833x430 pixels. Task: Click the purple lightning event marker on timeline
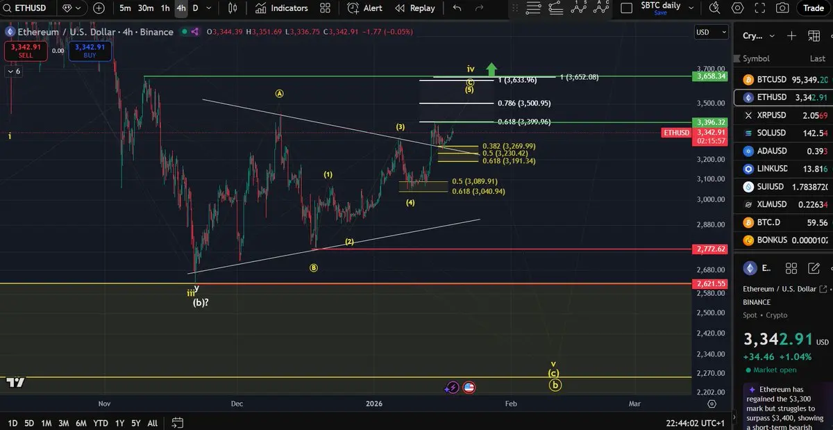tap(453, 388)
